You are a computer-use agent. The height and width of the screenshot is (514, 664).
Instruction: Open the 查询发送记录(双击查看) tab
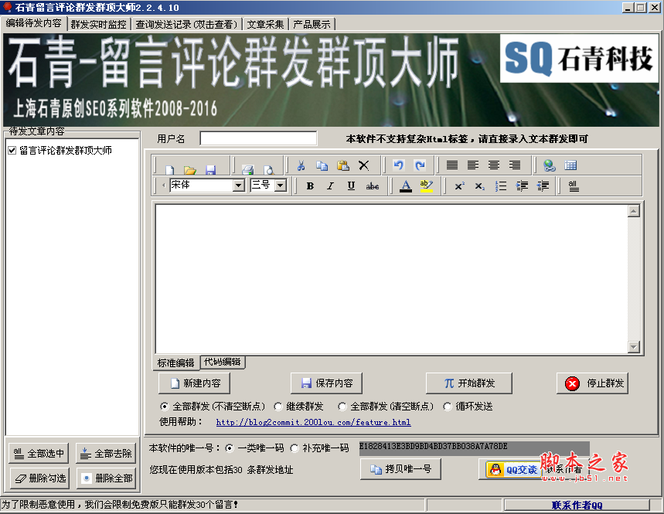(x=186, y=24)
